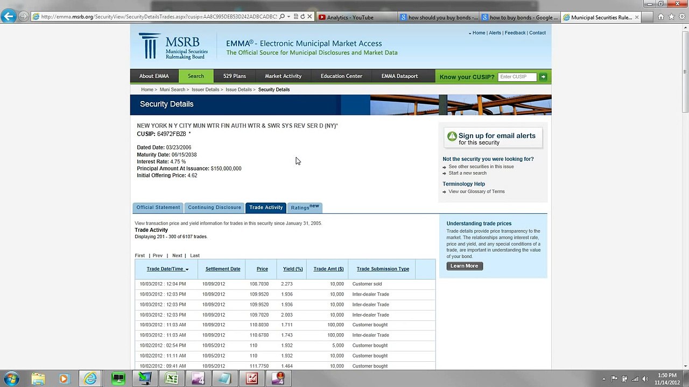Click the power battery tray icon
Screen dimensions: 689x387
[624, 379]
